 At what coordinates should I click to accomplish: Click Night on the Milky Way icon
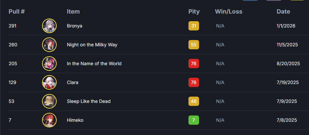(49, 45)
